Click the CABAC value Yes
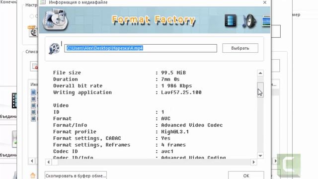Image resolution: width=318 pixels, height=179 pixels. [x=165, y=138]
